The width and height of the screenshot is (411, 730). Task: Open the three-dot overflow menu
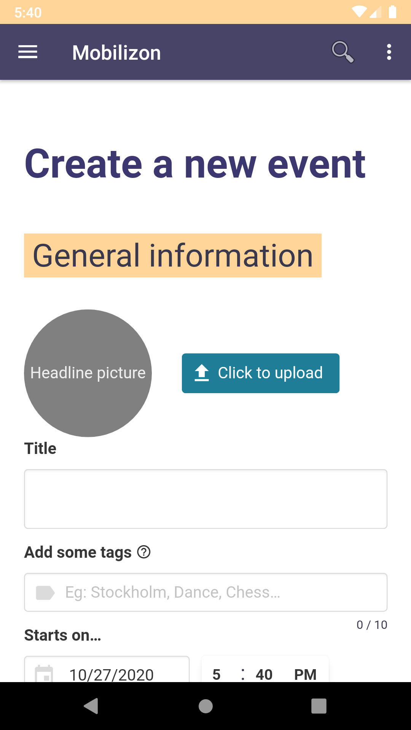[389, 52]
